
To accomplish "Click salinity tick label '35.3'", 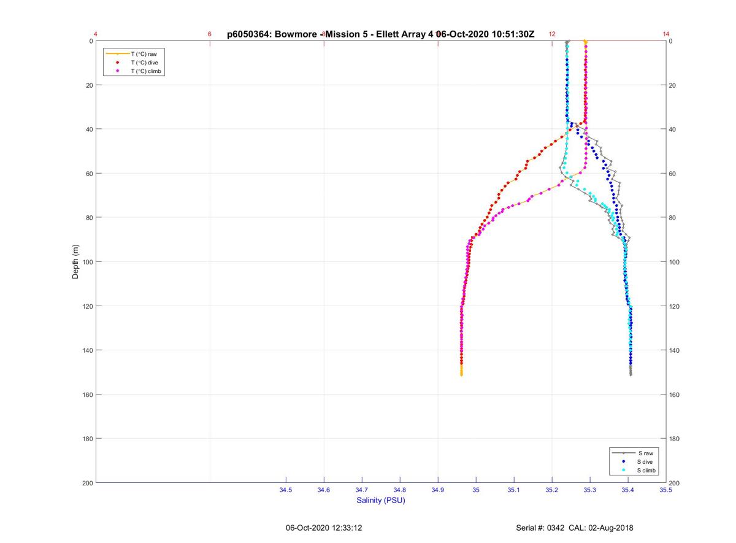I will [x=590, y=490].
